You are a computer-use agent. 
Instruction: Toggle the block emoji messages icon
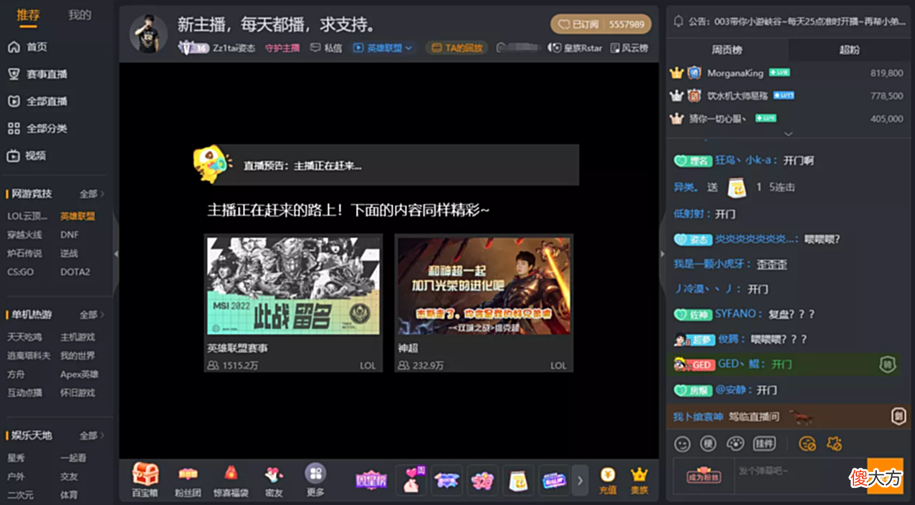[x=807, y=444]
